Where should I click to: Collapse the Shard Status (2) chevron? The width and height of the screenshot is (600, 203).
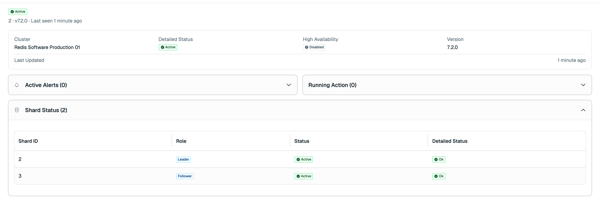(x=583, y=110)
